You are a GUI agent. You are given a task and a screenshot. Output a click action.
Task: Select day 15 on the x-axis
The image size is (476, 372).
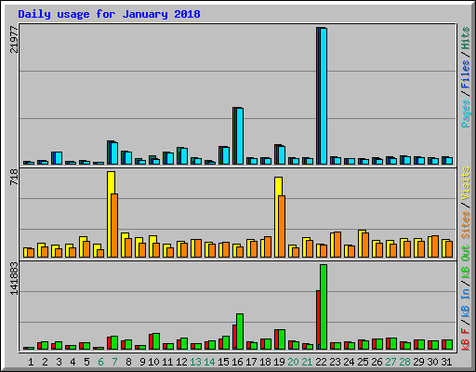click(x=223, y=362)
